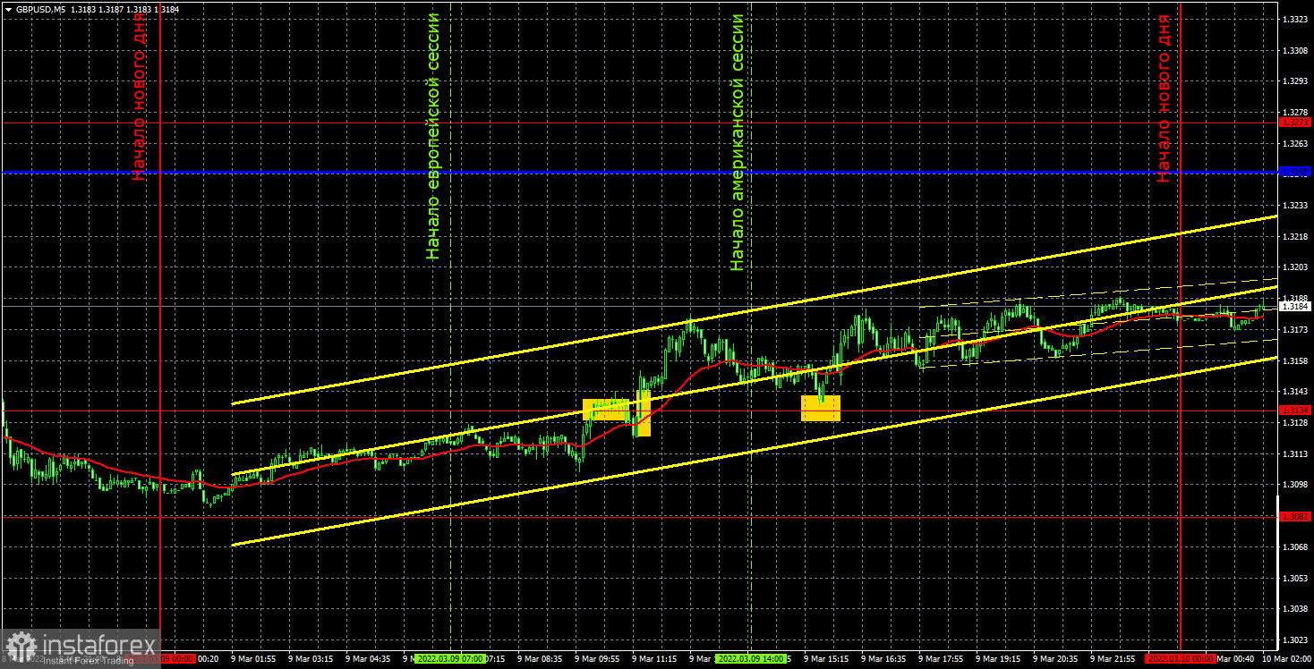Click the 9 Mar 17:55 time label

(942, 658)
